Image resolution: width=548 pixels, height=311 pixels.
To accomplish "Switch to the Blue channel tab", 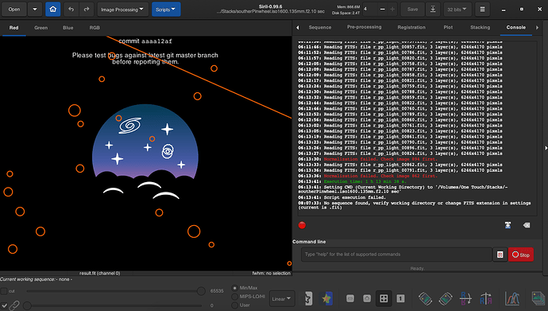I will click(68, 28).
